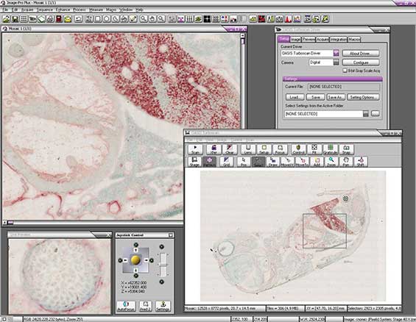Viewport: 416px width, 322px height.
Task: Open the Current Driver dropdown
Action: point(336,53)
